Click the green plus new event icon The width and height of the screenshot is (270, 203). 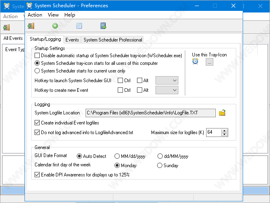[55, 26]
